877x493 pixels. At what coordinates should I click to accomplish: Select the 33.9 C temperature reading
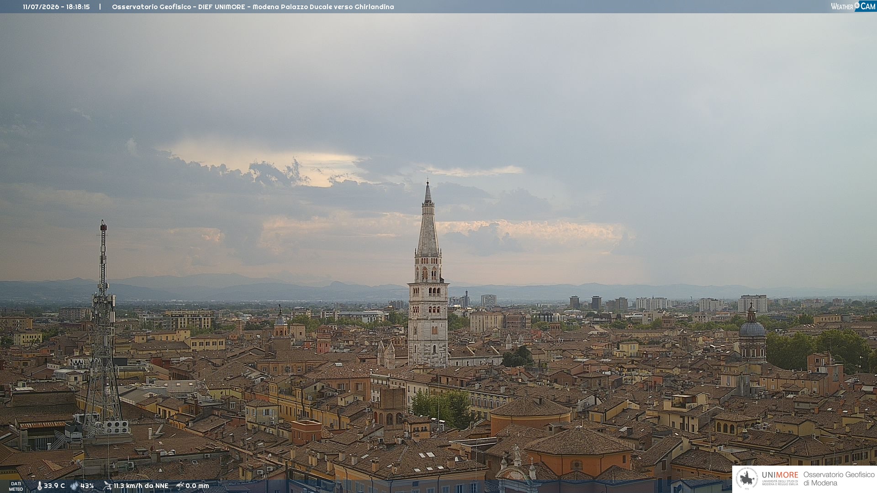[54, 486]
